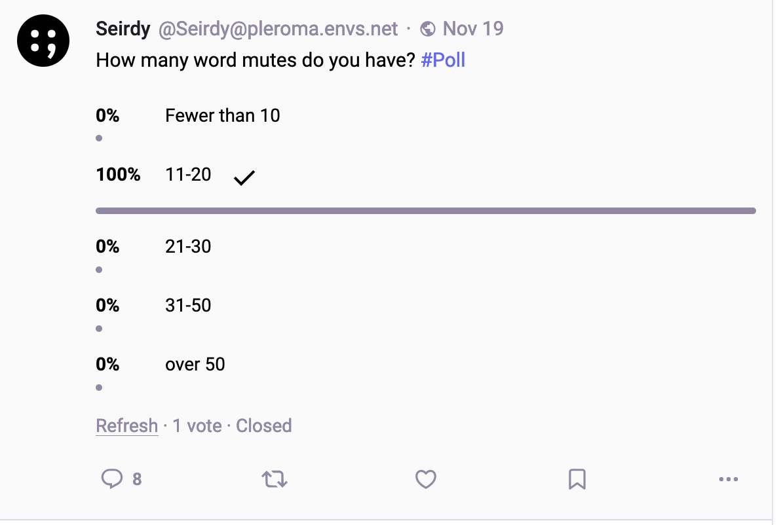Open the Nov 19 post timestamp
This screenshot has height=525, width=781.
[473, 29]
